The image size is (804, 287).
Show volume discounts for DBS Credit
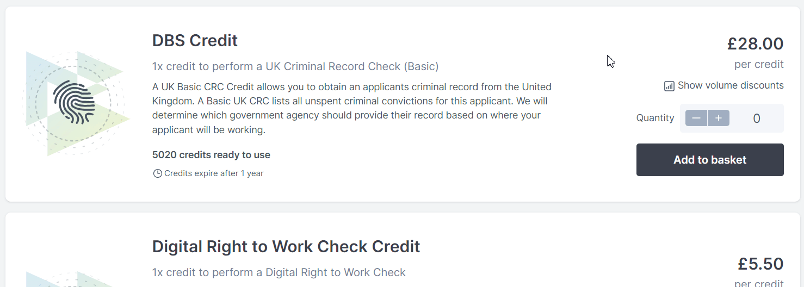coord(724,85)
